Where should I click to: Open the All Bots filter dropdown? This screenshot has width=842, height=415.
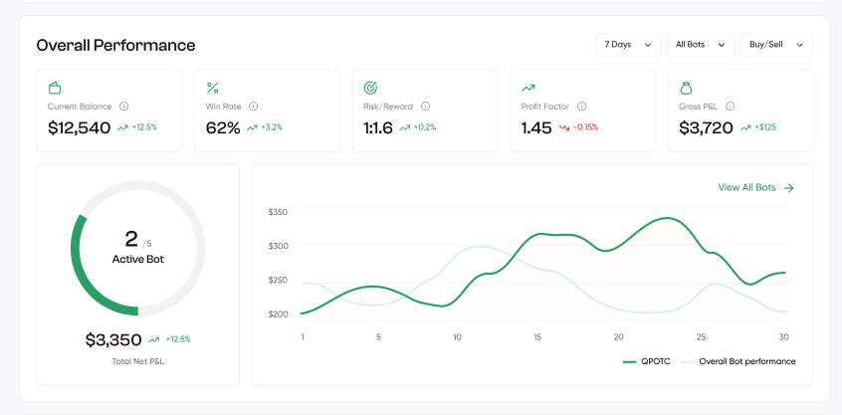pos(701,45)
